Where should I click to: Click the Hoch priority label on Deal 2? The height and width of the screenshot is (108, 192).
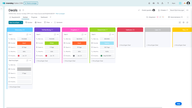pyautogui.click(x=79, y=43)
